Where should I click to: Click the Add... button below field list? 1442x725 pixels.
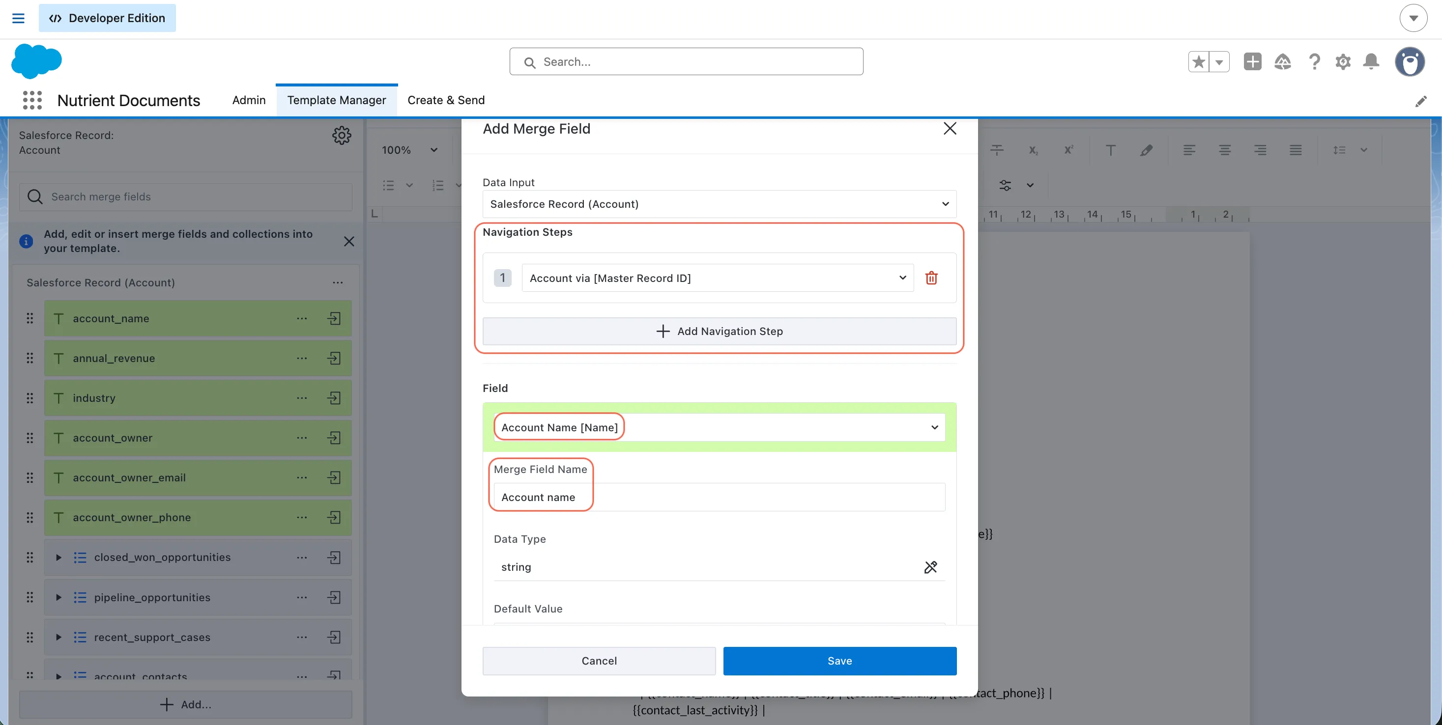point(185,704)
